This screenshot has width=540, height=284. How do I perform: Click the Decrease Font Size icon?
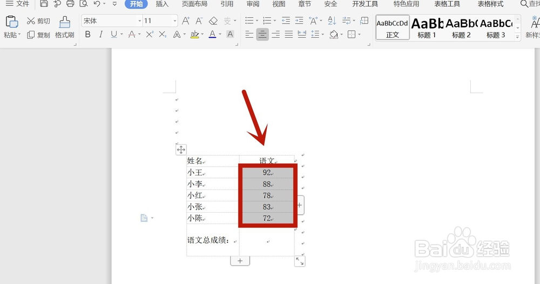pyautogui.click(x=199, y=21)
